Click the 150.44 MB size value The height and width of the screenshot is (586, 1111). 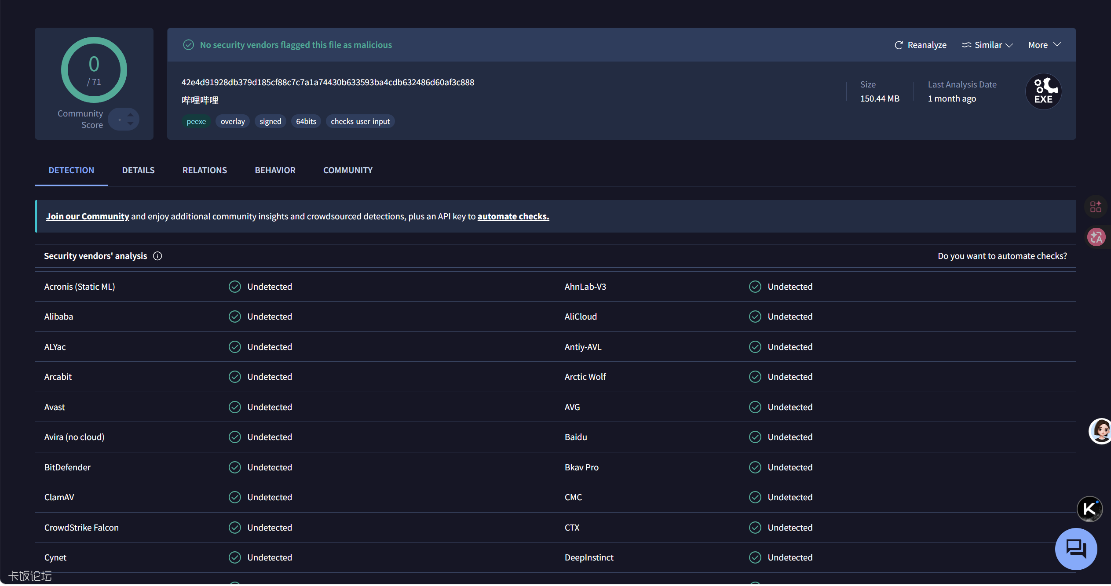coord(880,98)
